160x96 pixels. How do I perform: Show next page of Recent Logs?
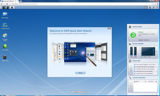click(x=131, y=71)
